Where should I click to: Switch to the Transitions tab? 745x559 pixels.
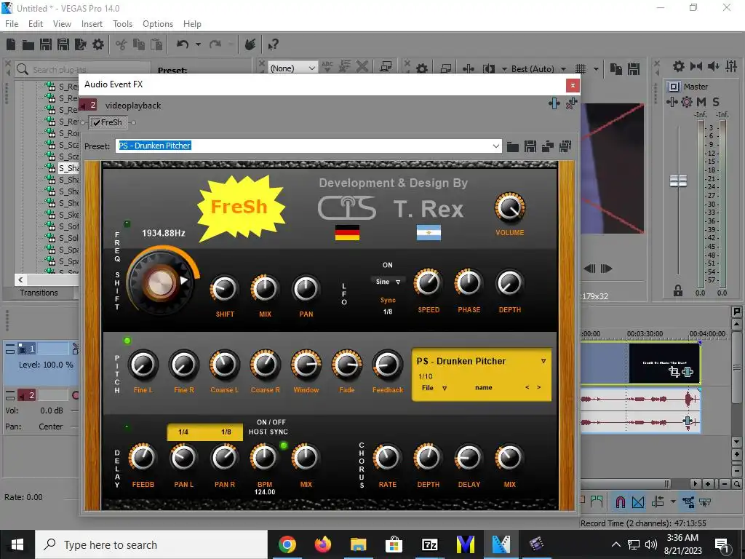pyautogui.click(x=39, y=293)
